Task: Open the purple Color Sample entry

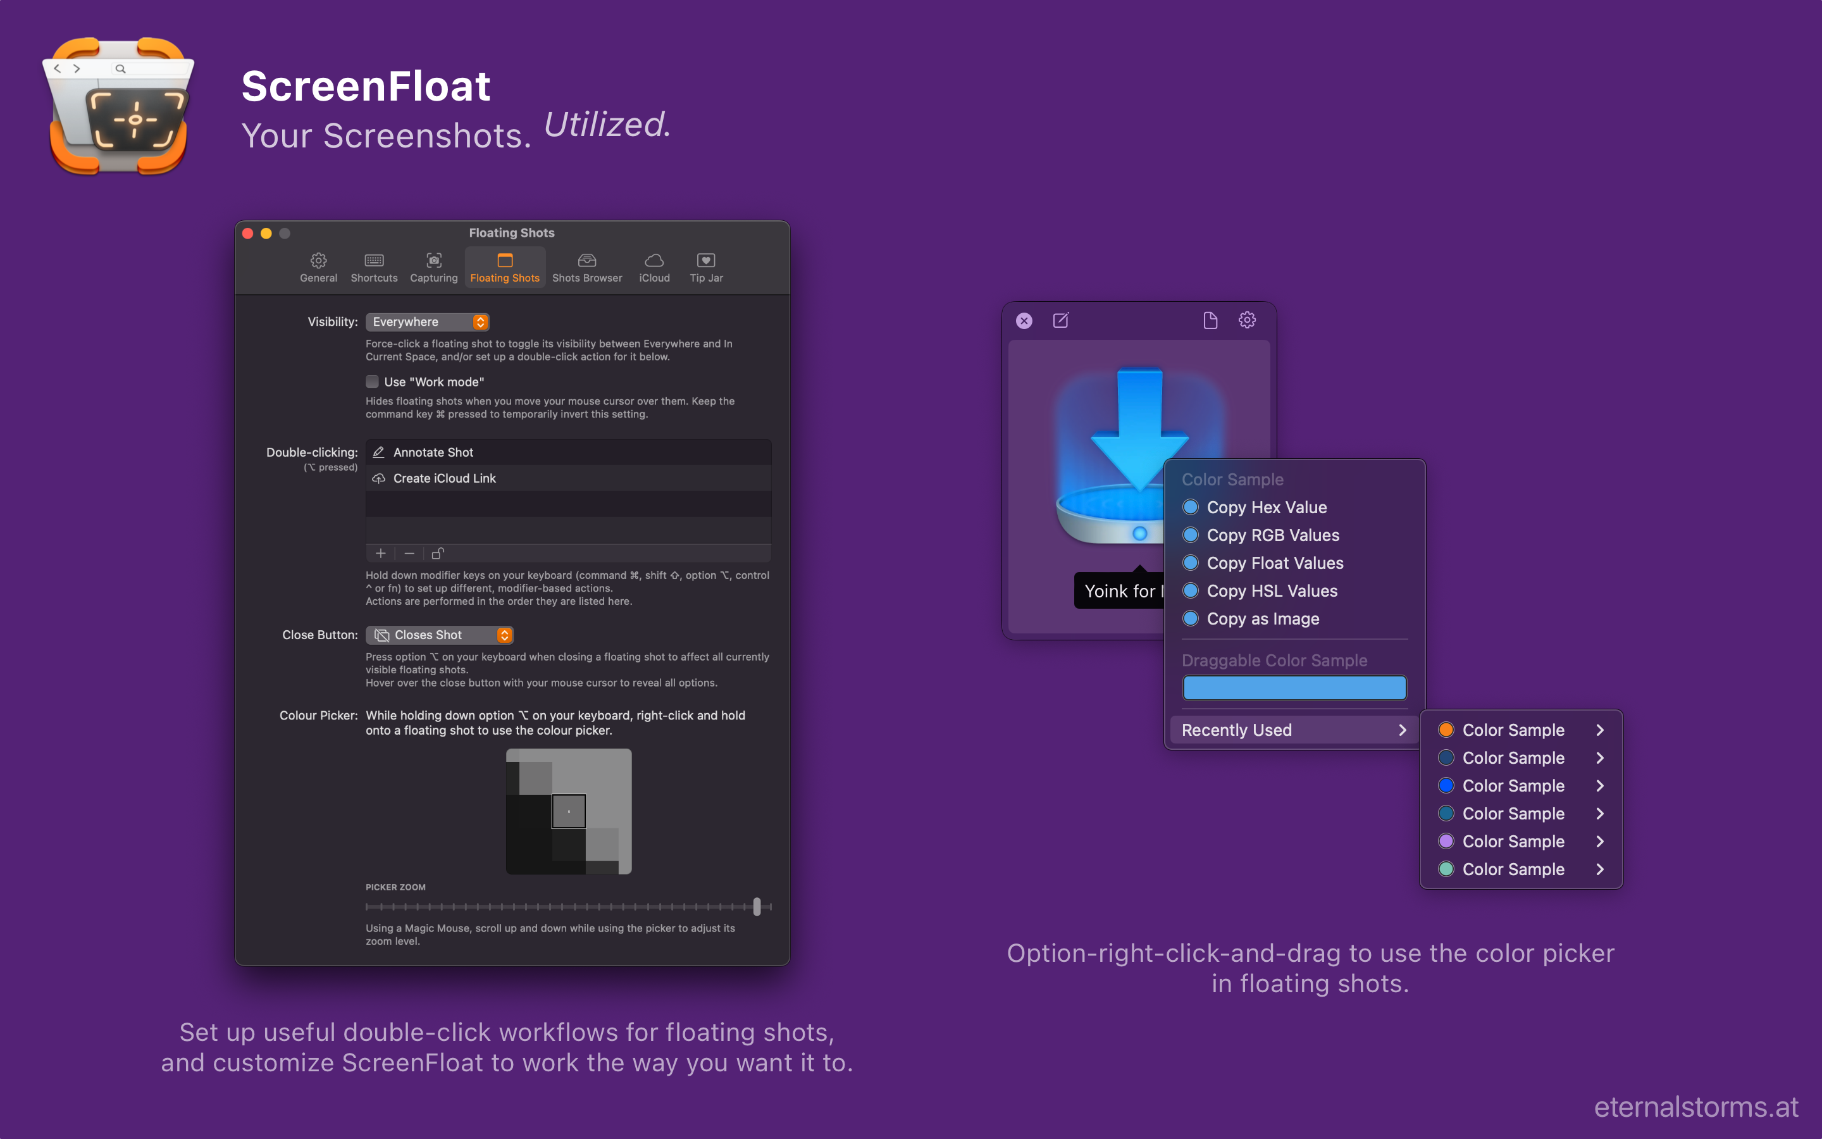Action: [x=1521, y=842]
